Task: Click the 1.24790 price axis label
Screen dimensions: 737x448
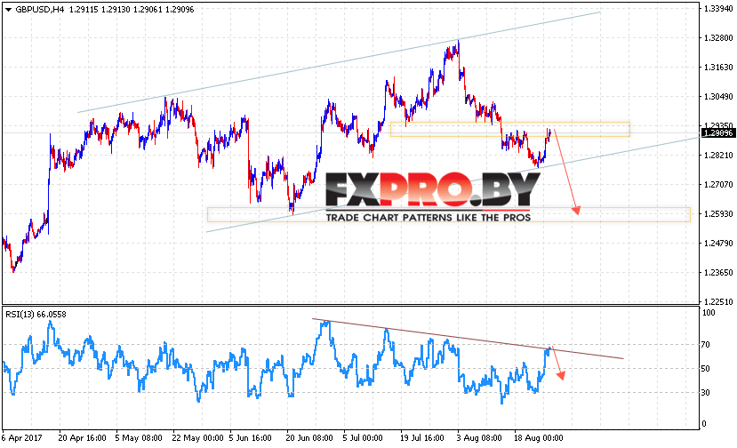Action: tap(718, 244)
